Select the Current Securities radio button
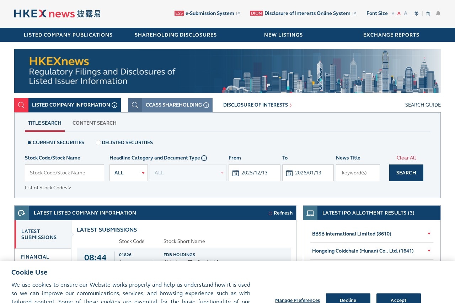 (x=29, y=143)
